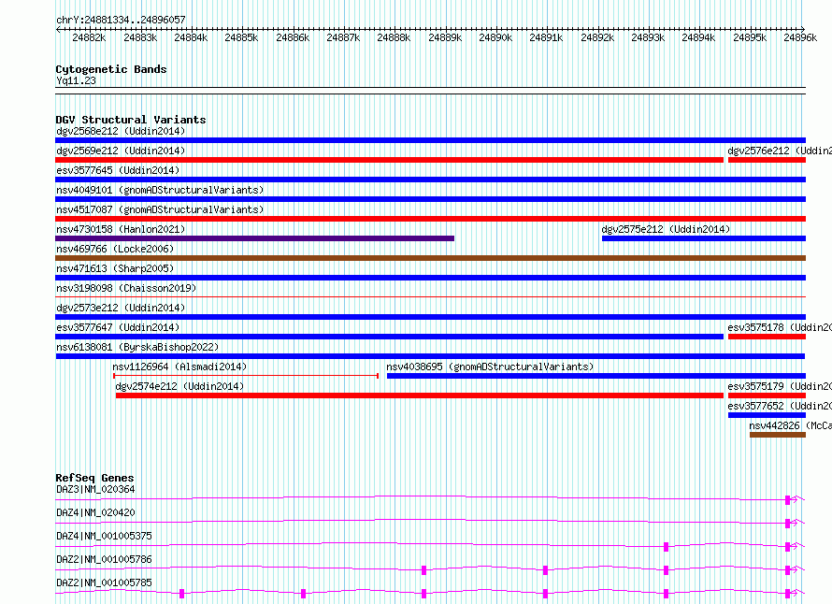Open the DAZ3|NM_020364 gene label
The height and width of the screenshot is (604, 832).
click(95, 489)
